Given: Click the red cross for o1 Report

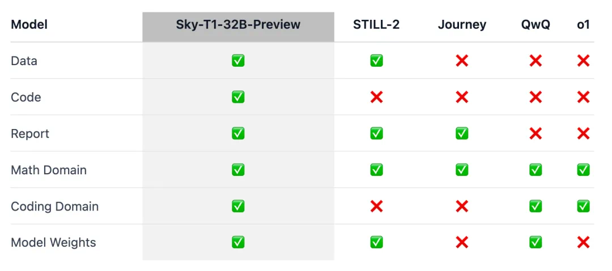Looking at the screenshot, I should (x=583, y=134).
